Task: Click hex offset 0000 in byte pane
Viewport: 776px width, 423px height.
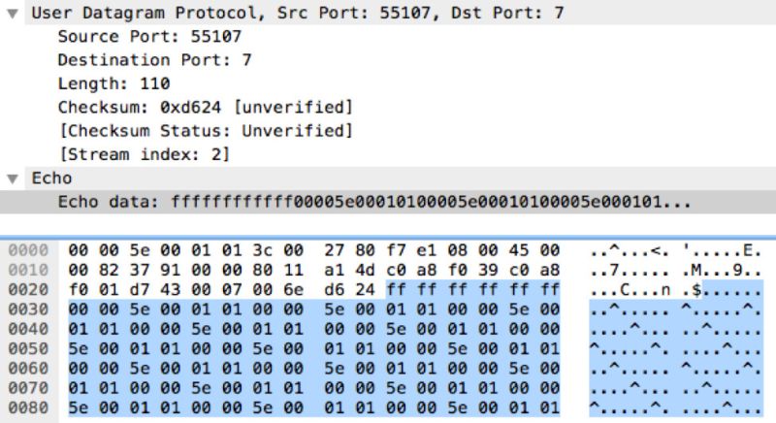Action: coord(32,249)
